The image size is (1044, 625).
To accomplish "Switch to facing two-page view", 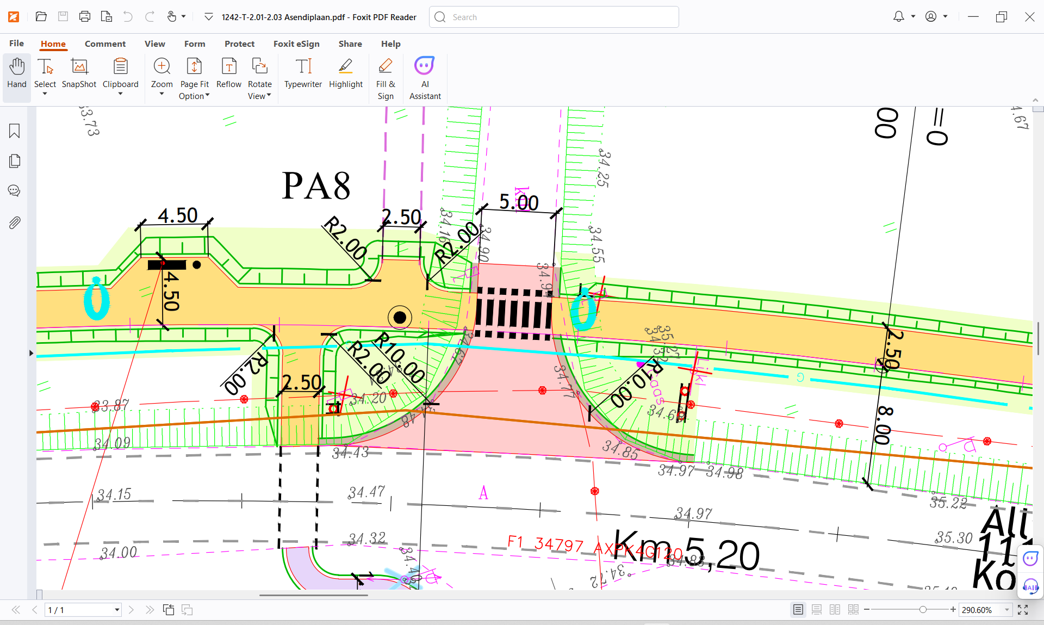I will (835, 610).
